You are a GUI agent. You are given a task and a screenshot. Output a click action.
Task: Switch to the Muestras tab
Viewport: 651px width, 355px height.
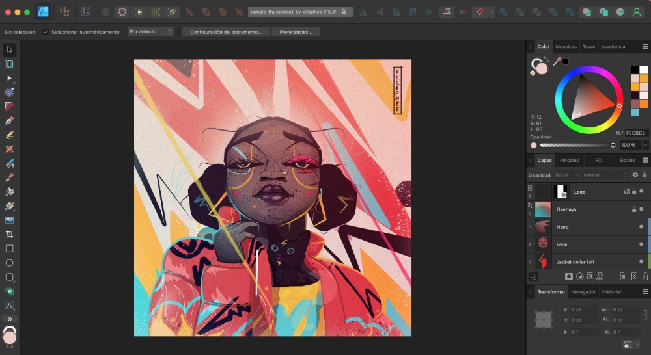[x=566, y=46]
